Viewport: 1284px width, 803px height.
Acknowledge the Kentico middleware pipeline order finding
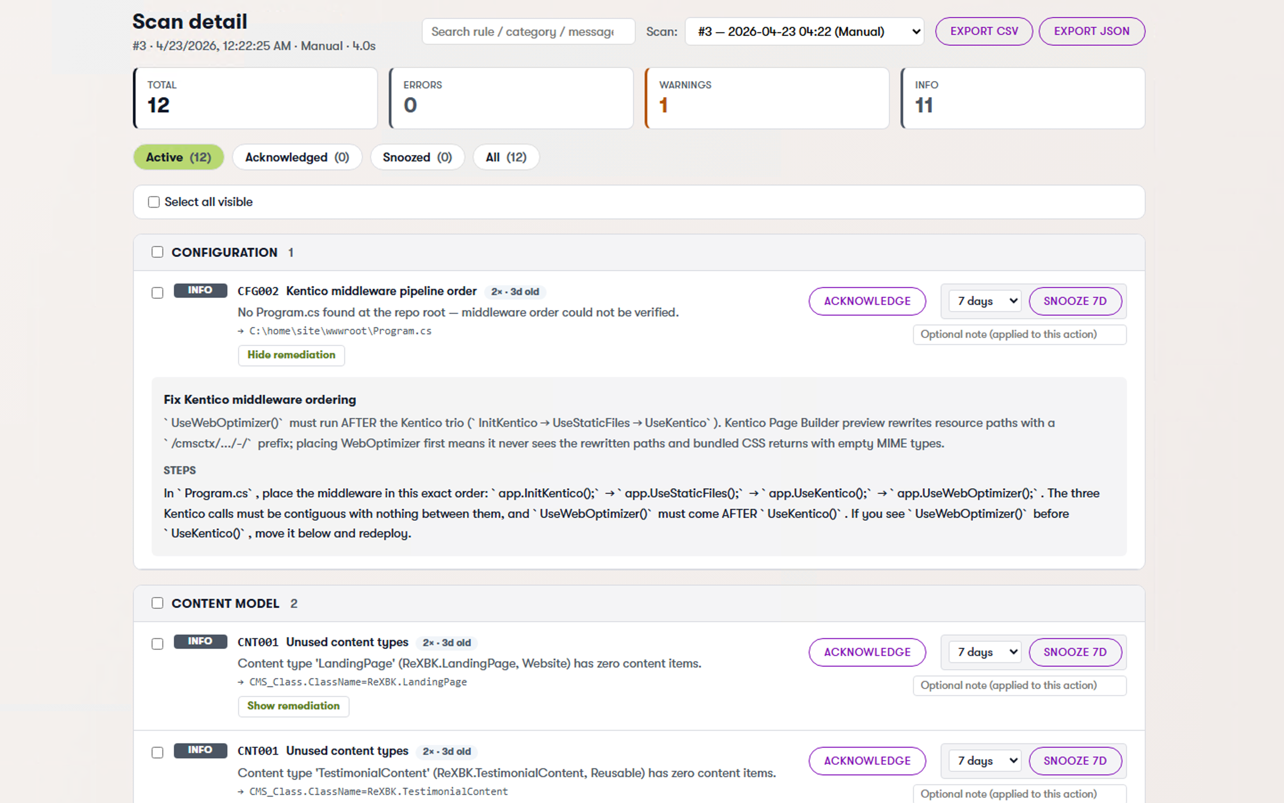[x=867, y=301]
